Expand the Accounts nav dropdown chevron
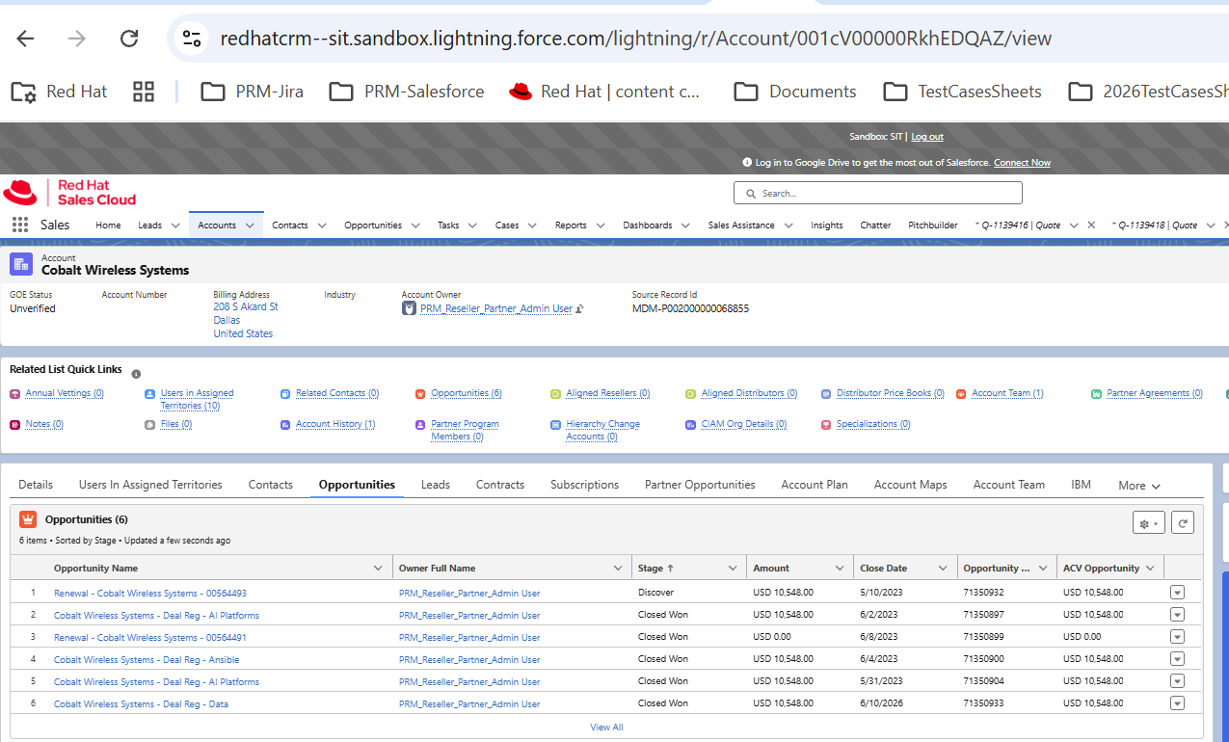1229x742 pixels. point(250,225)
